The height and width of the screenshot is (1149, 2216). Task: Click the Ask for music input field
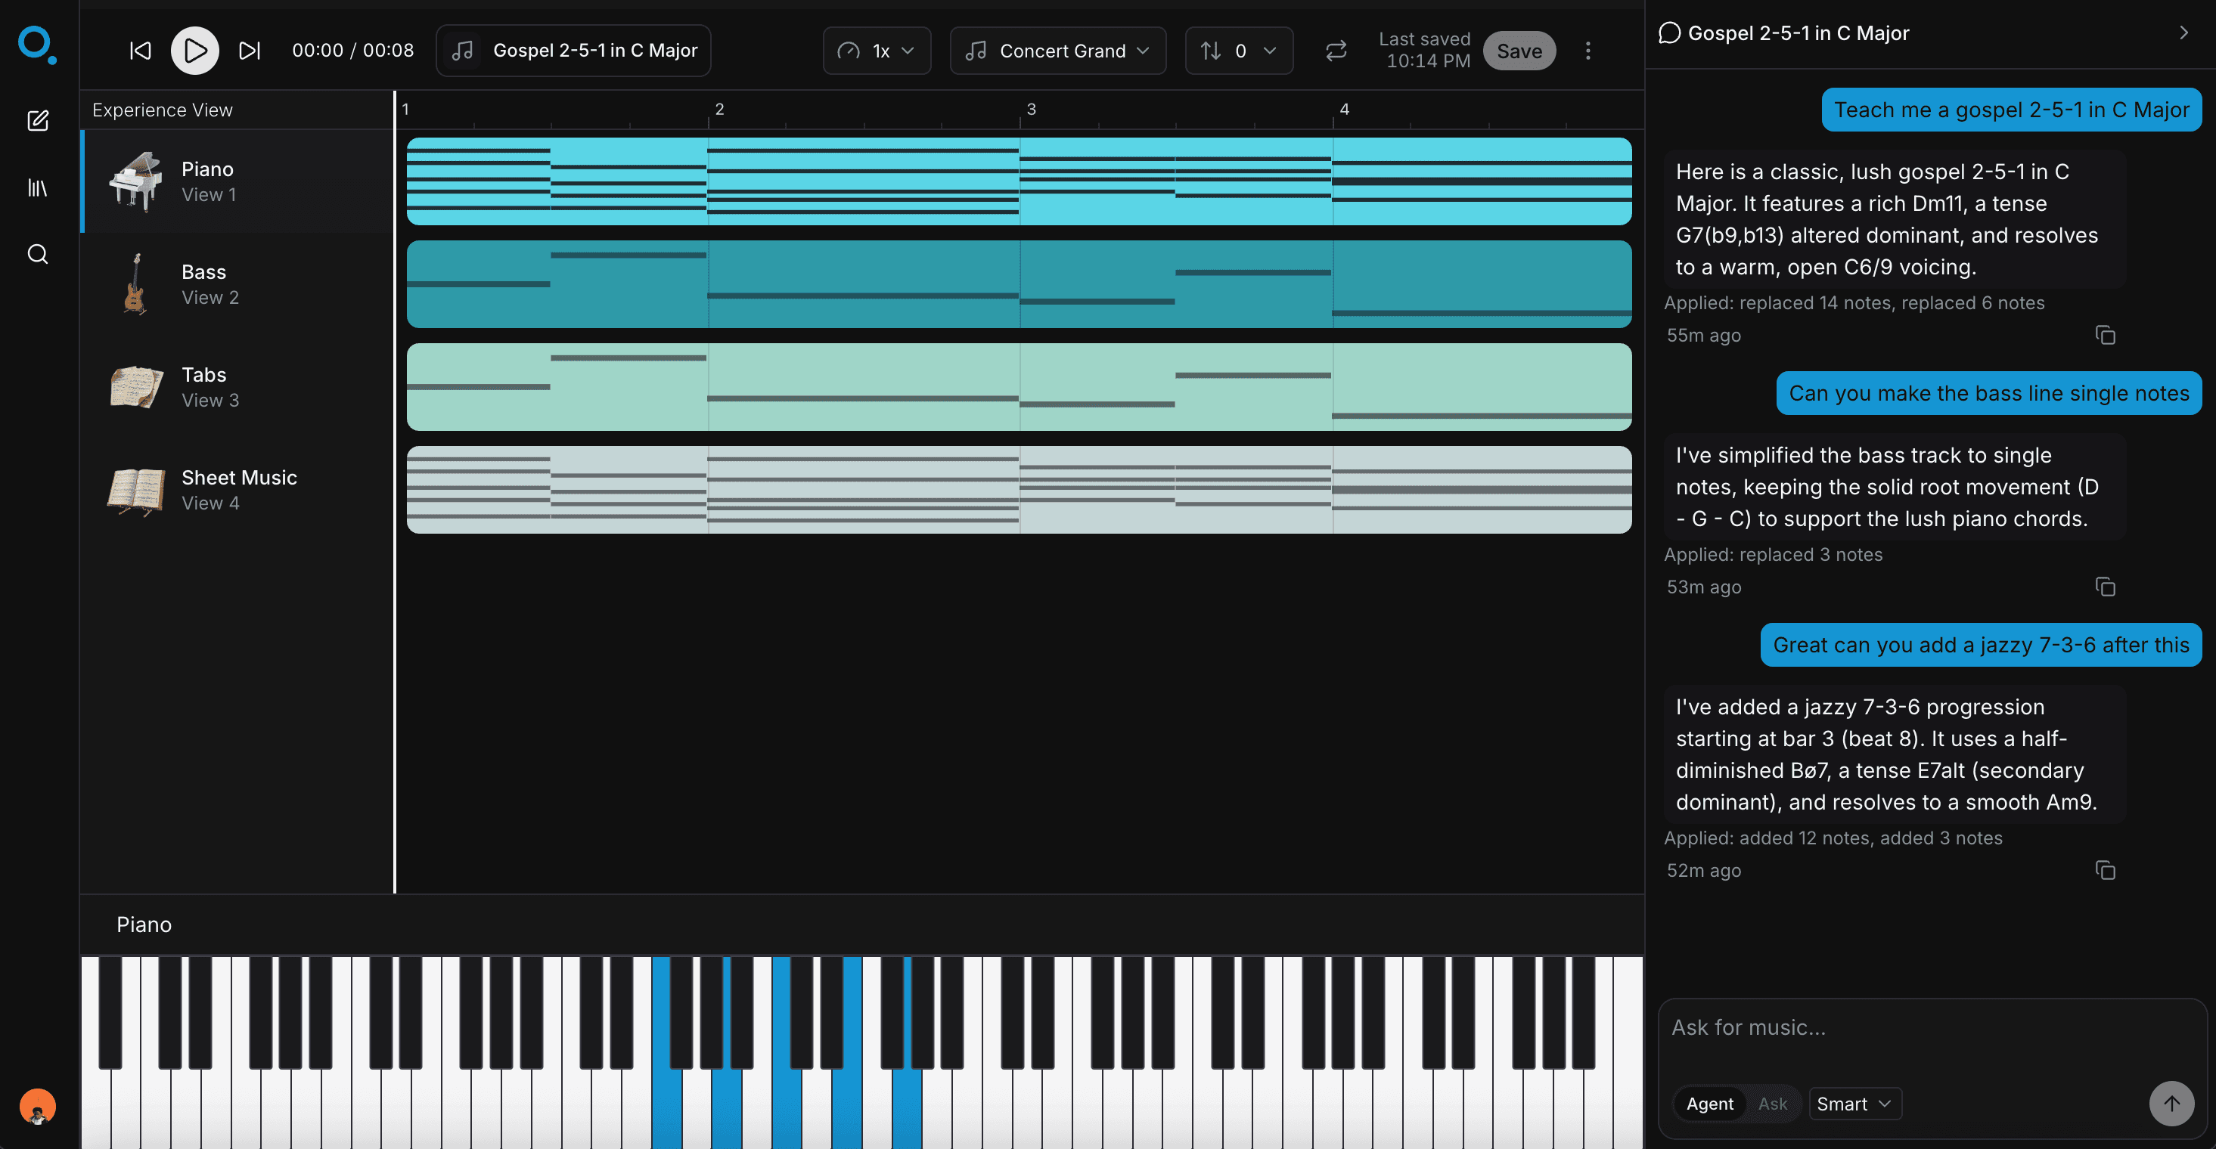click(1932, 1028)
